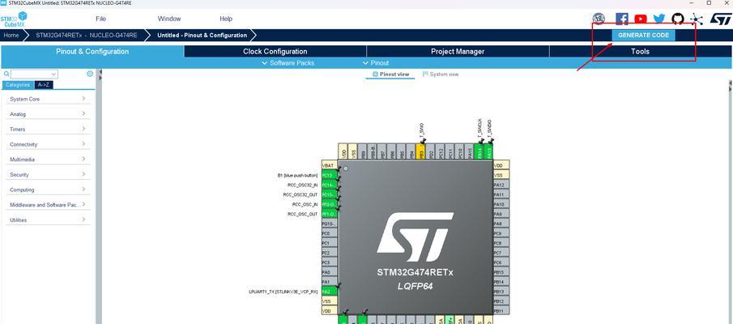Expand the Computing category

tap(48, 190)
